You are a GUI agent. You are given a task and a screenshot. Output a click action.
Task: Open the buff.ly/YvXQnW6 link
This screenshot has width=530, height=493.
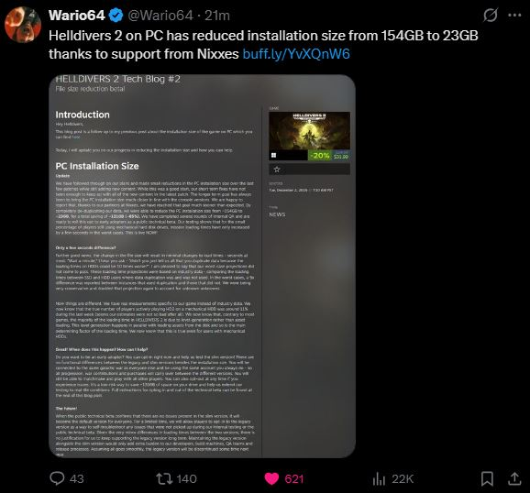pyautogui.click(x=296, y=54)
